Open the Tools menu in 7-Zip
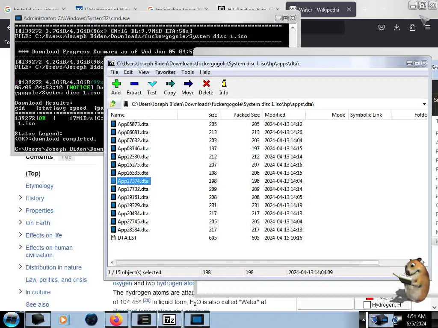Viewport: 438px width, 328px height. pyautogui.click(x=187, y=72)
